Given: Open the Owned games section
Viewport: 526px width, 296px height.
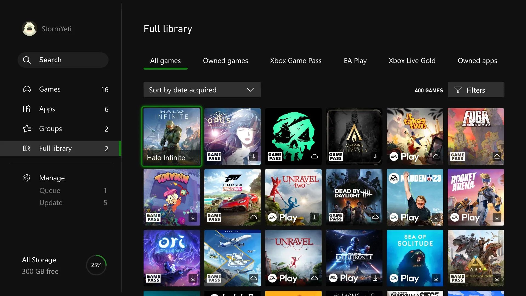Looking at the screenshot, I should click(x=225, y=60).
